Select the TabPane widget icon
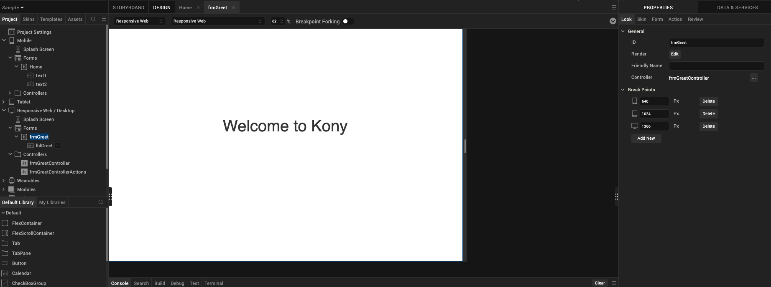The image size is (771, 287). point(5,253)
